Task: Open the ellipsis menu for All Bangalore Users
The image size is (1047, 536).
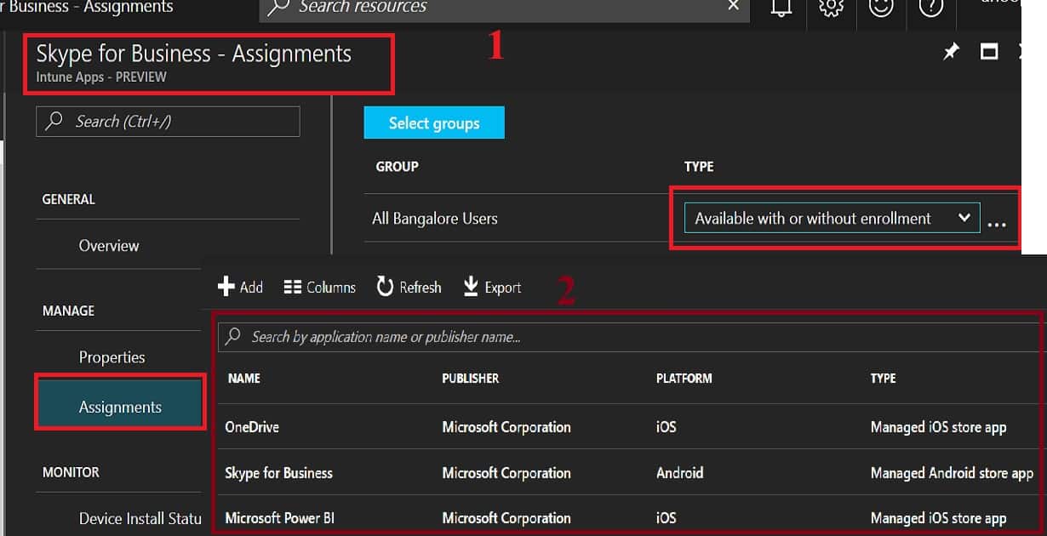Action: coord(997,224)
